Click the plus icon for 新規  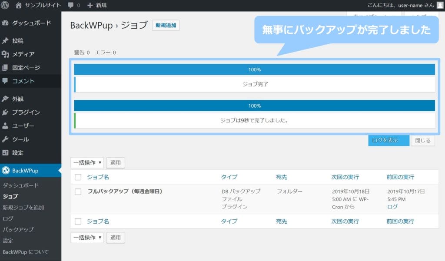coord(90,5)
